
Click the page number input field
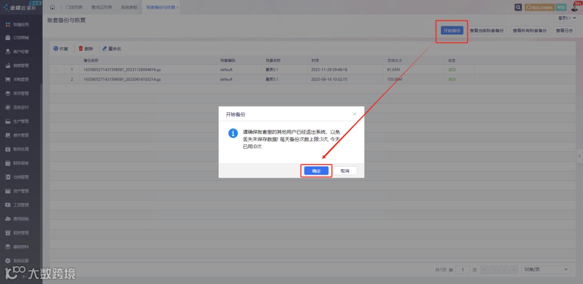[x=463, y=269]
